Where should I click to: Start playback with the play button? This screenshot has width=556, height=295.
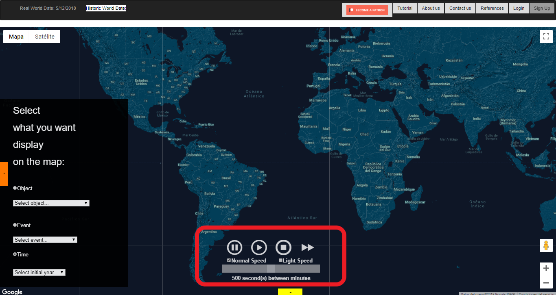click(x=259, y=247)
